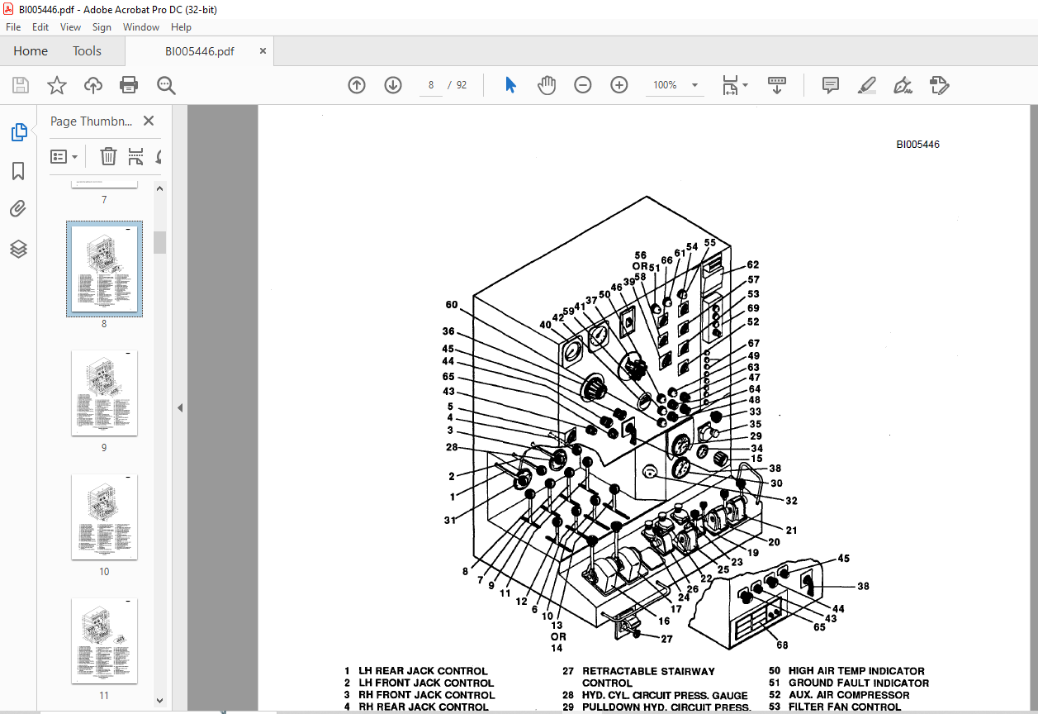
Task: Print the document using printer icon
Action: pyautogui.click(x=129, y=85)
